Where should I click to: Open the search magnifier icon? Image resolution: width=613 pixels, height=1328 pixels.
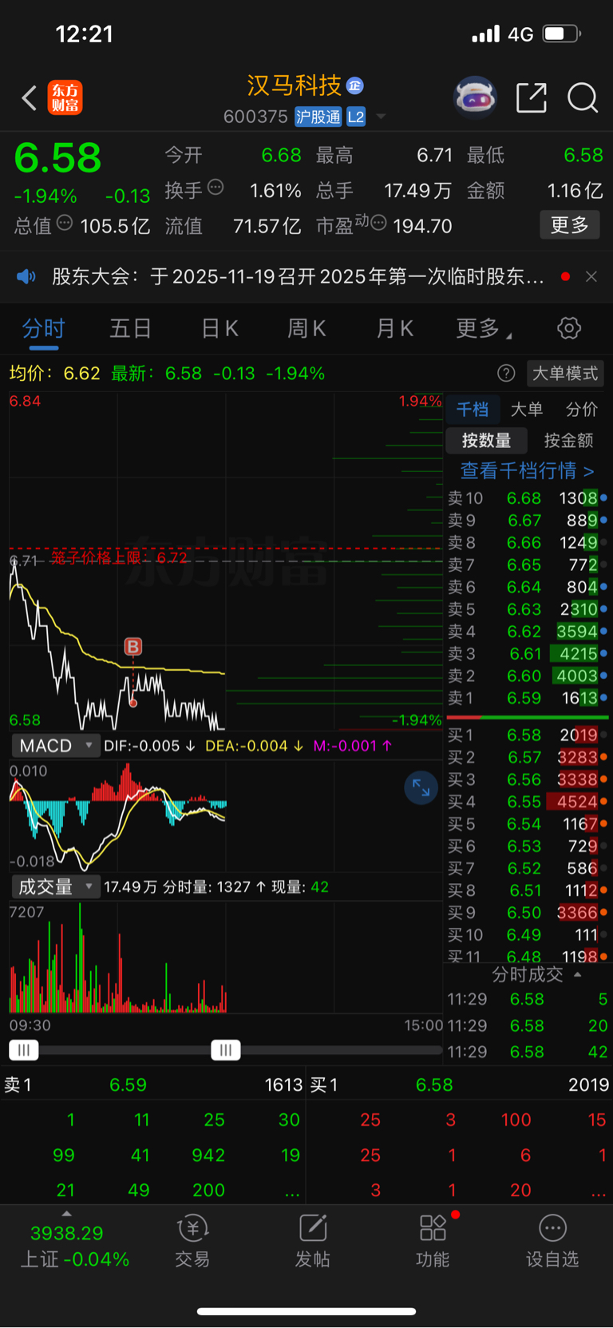coord(583,97)
